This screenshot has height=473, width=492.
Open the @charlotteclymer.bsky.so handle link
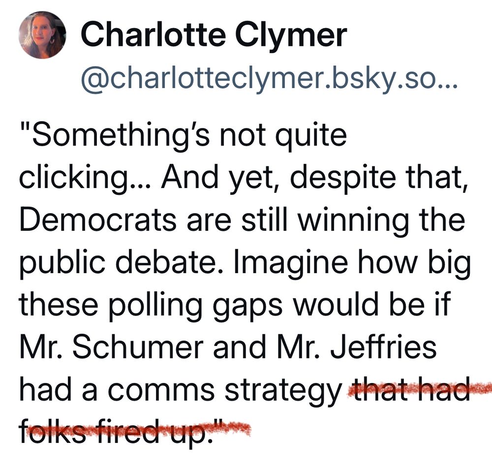[269, 78]
